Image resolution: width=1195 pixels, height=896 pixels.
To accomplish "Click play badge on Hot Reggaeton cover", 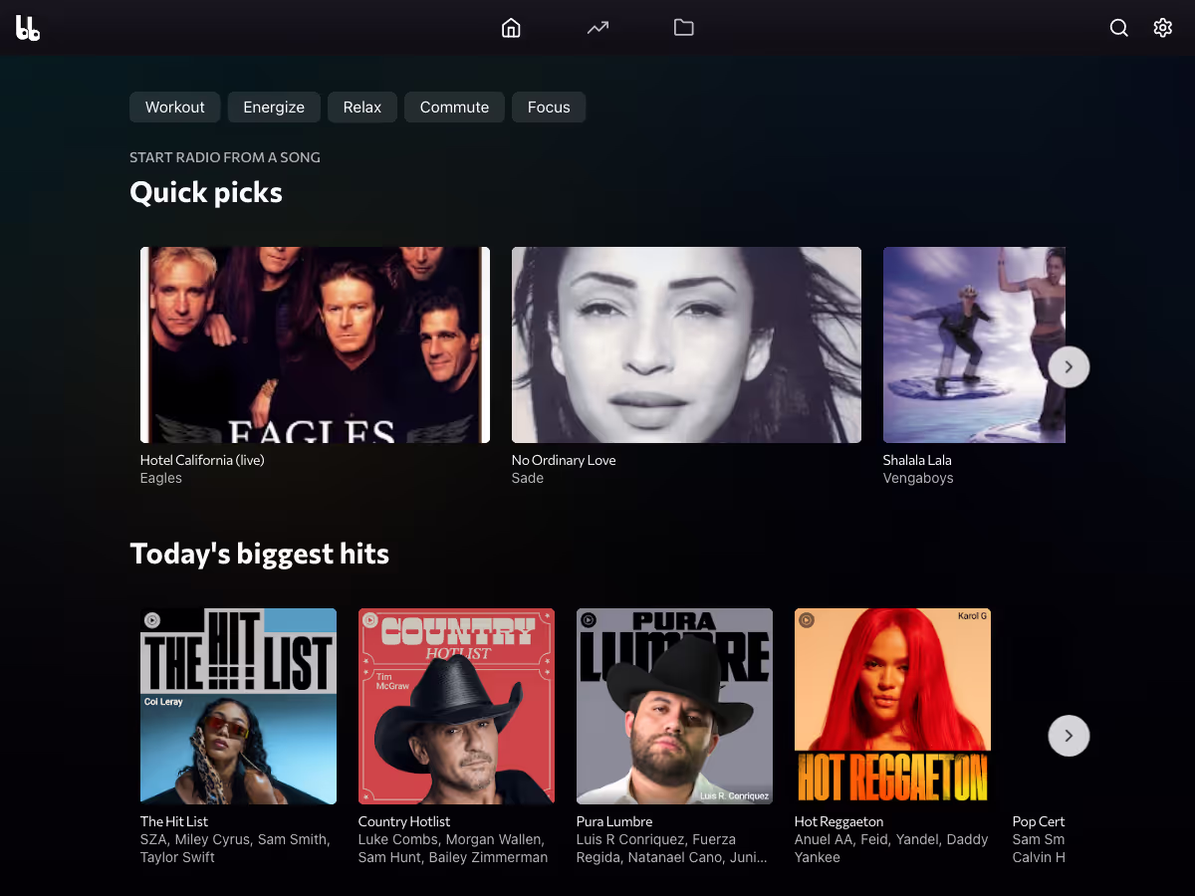I will point(807,620).
